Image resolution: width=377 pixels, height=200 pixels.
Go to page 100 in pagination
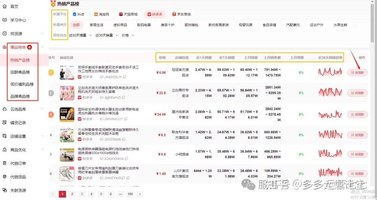coord(130,194)
